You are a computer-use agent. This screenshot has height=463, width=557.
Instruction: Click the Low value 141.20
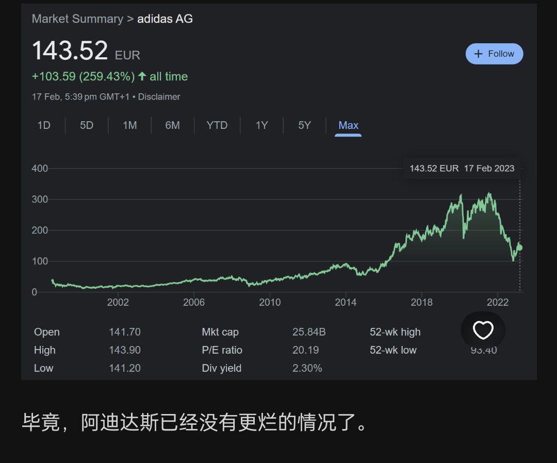pyautogui.click(x=125, y=368)
